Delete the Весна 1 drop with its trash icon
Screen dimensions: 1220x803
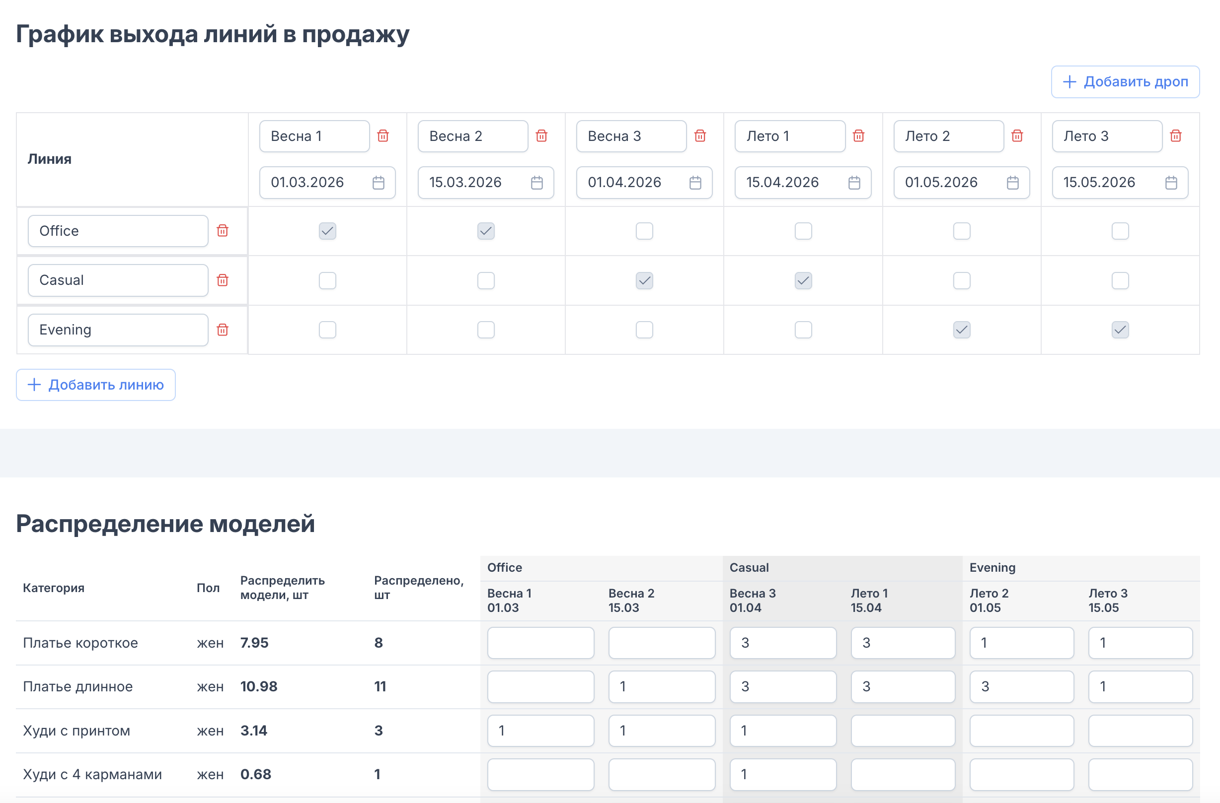(383, 135)
